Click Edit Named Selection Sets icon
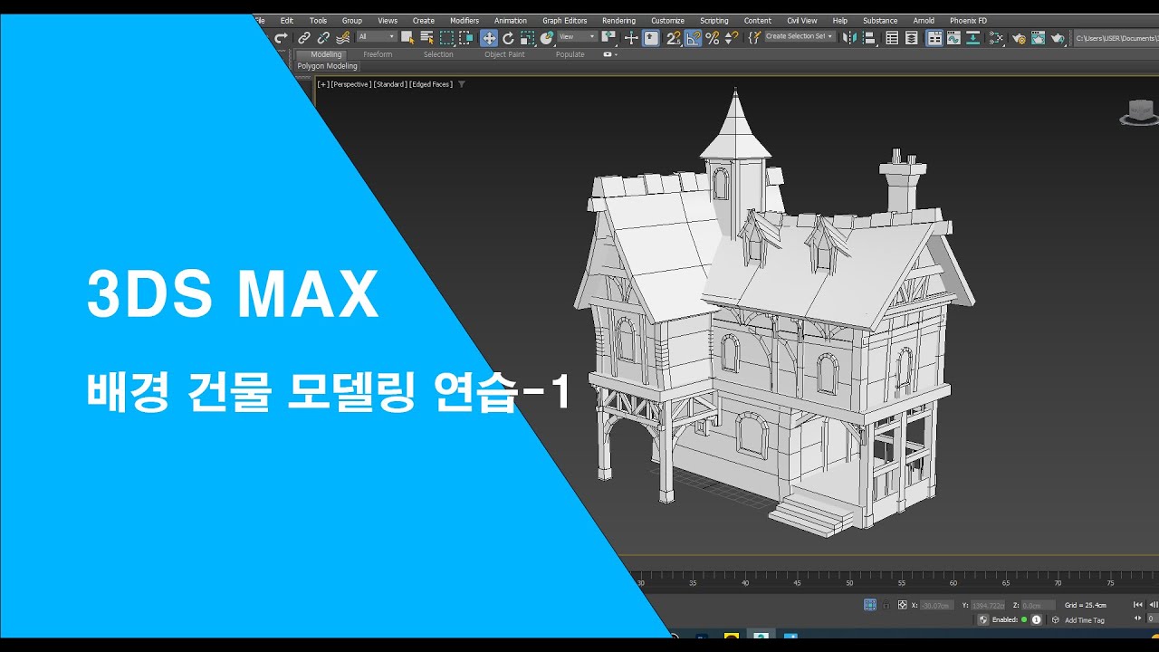This screenshot has width=1159, height=652. (x=754, y=38)
